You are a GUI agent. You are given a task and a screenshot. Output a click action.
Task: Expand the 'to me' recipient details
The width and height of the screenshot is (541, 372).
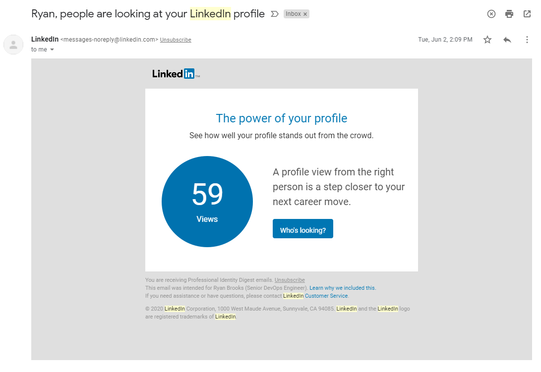click(x=39, y=49)
